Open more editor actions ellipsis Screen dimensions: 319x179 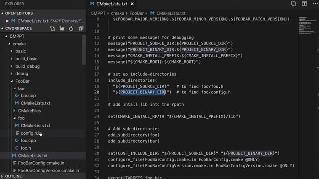coord(315,4)
